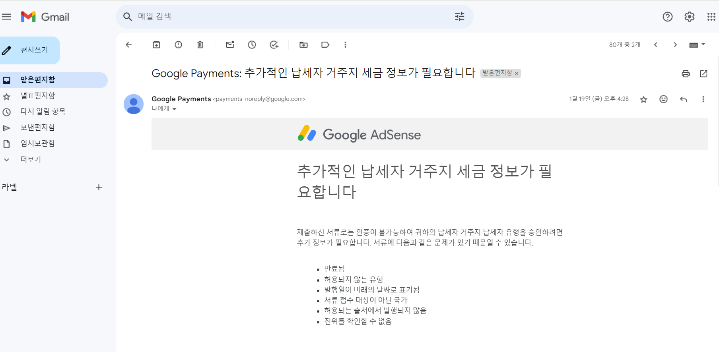Click the 1월 19일 (금) 오후 4:28 timestamp
Image resolution: width=719 pixels, height=352 pixels.
click(x=599, y=99)
